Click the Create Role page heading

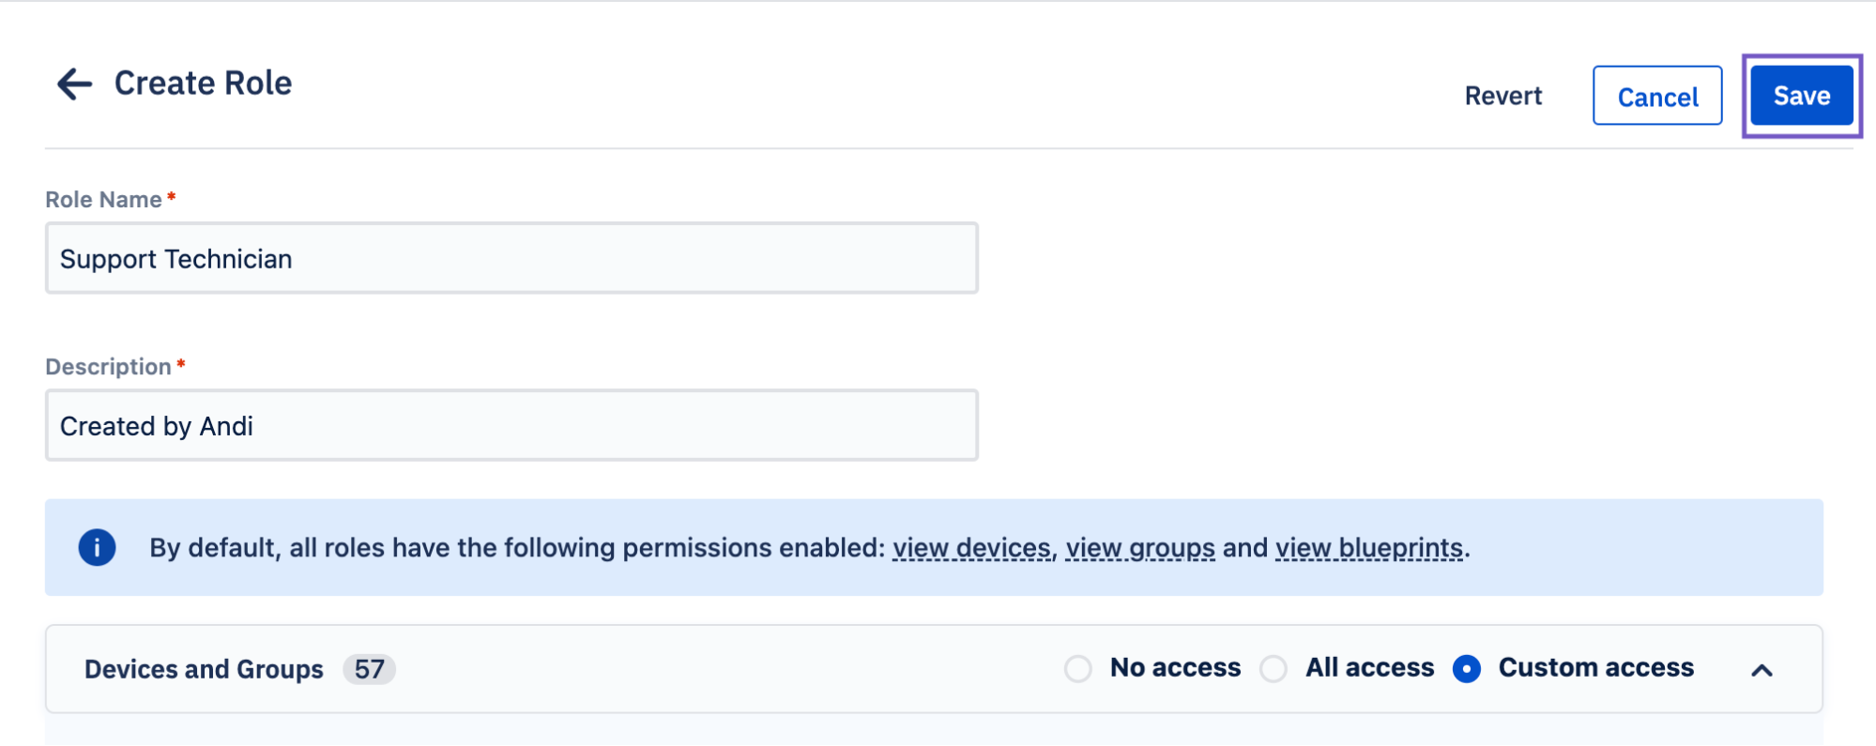click(x=203, y=84)
